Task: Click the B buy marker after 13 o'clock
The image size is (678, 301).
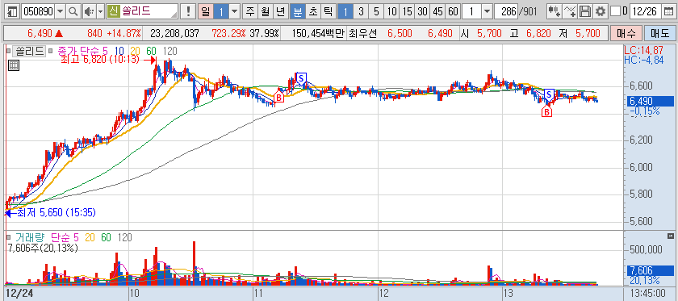Action: 547,112
